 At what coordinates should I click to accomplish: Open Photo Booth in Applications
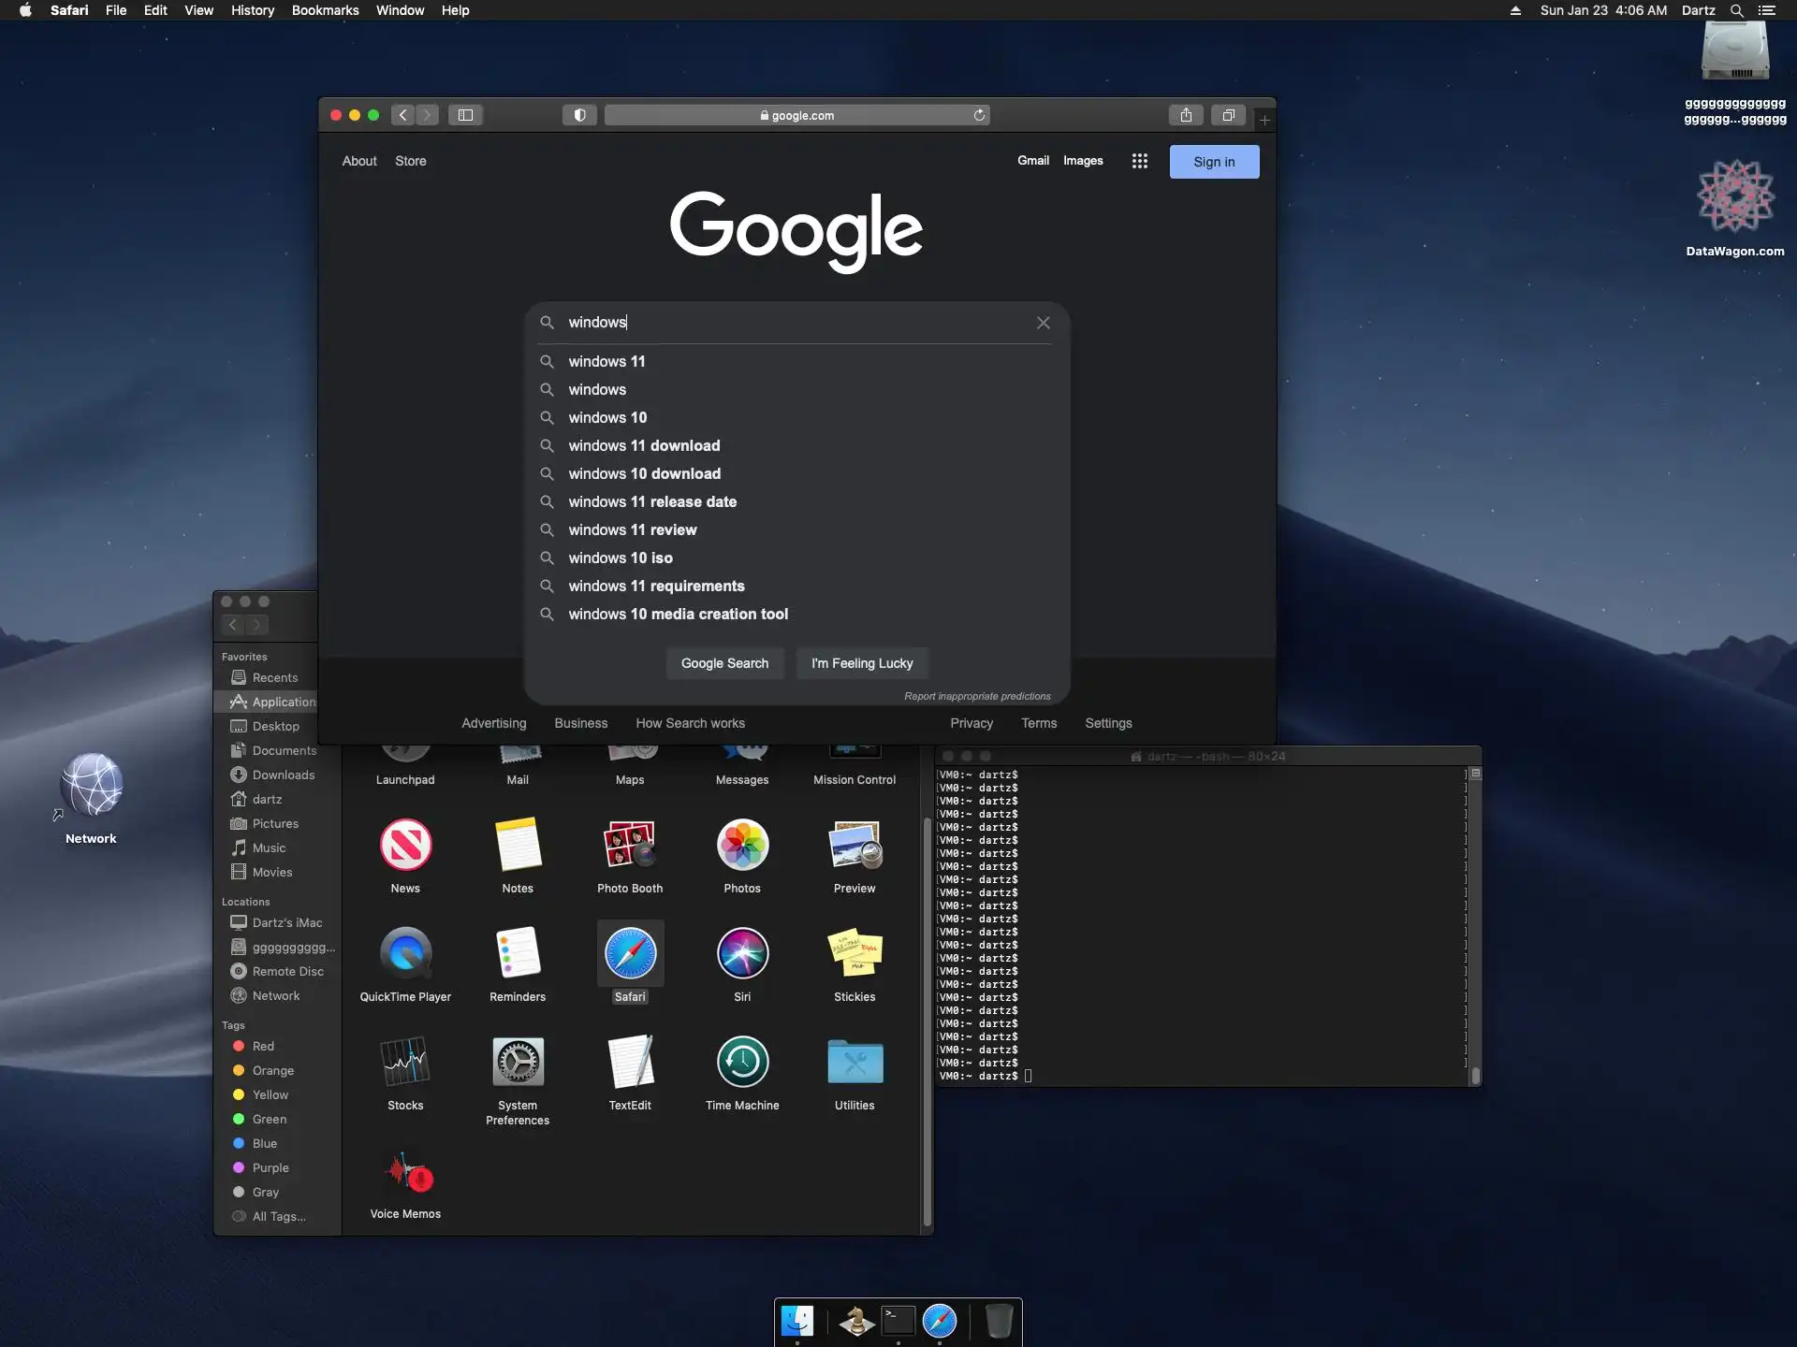pos(630,846)
